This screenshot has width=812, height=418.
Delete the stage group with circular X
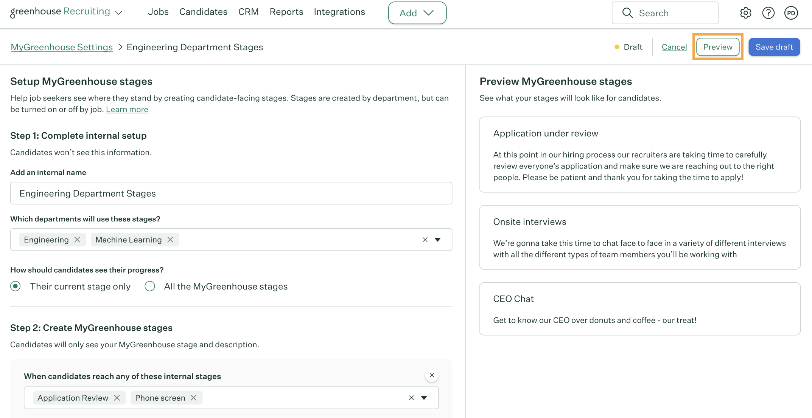click(432, 375)
